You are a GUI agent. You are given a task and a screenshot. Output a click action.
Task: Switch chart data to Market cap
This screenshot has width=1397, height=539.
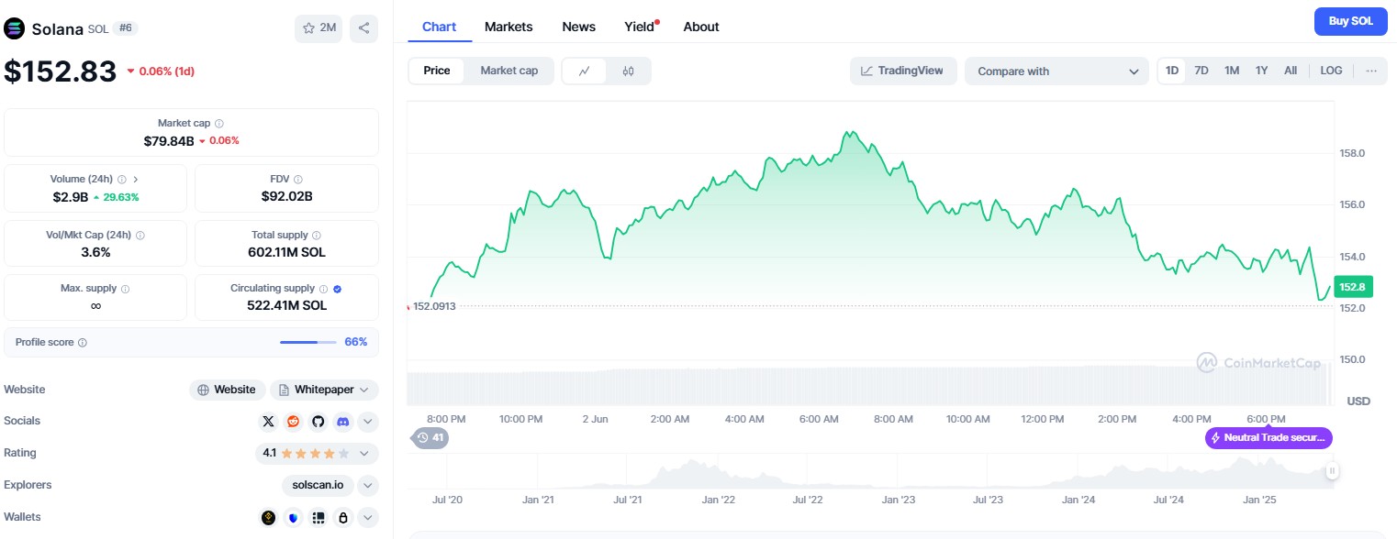tap(509, 71)
